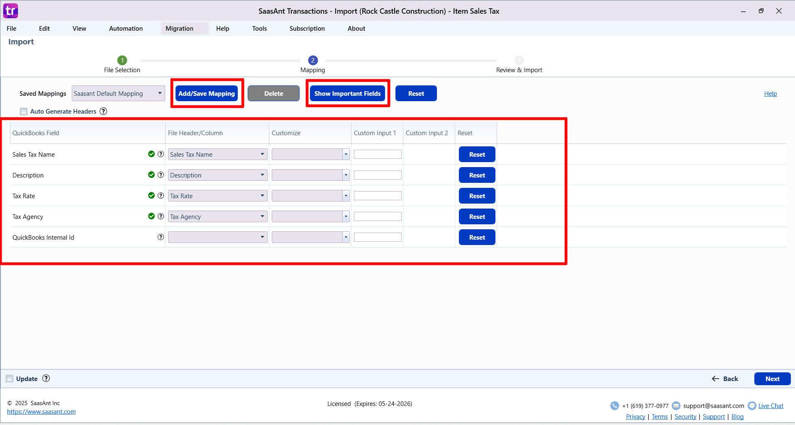Click green check icon for Sales Tax Name
Image resolution: width=795 pixels, height=425 pixels.
151,154
